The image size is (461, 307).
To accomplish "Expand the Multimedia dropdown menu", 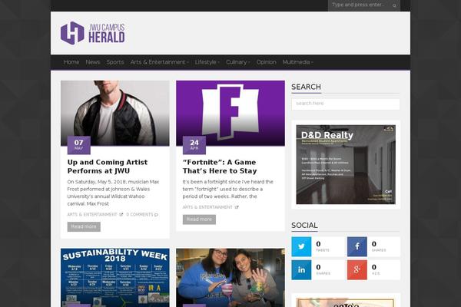I will click(x=297, y=62).
